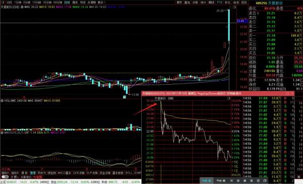Click the round settings icon beside MA5
The width and height of the screenshot is (303, 184).
point(22,7)
